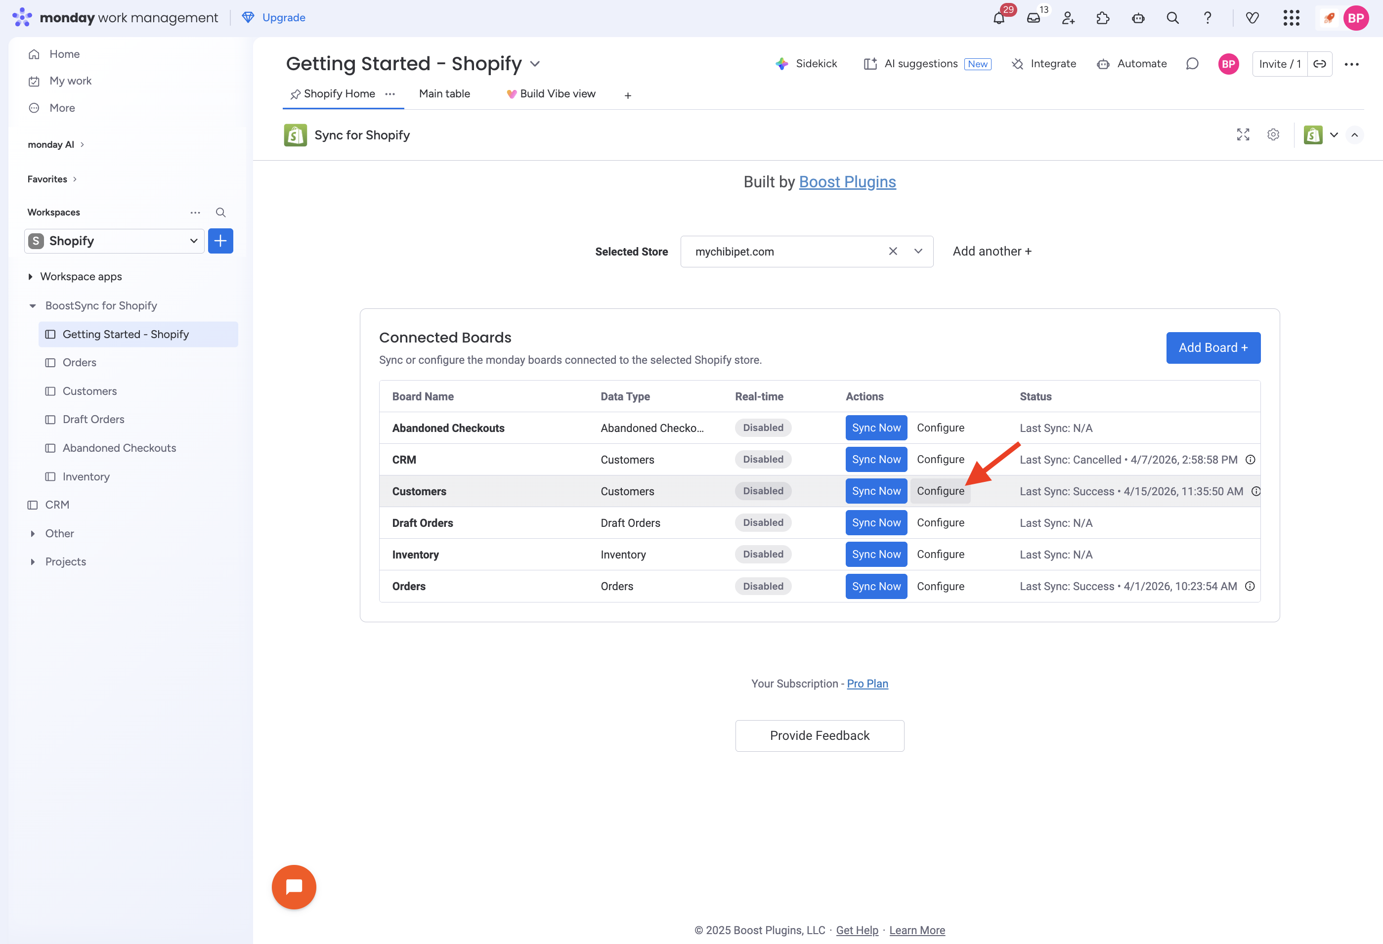Screen dimensions: 1383x944
Task: Open the products switcher grid
Action: coord(1292,18)
